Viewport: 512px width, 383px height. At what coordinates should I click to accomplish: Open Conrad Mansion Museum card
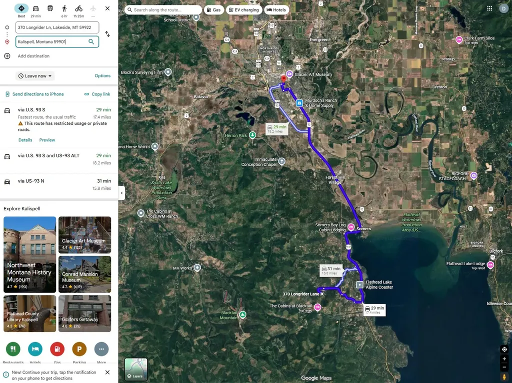[85, 274]
